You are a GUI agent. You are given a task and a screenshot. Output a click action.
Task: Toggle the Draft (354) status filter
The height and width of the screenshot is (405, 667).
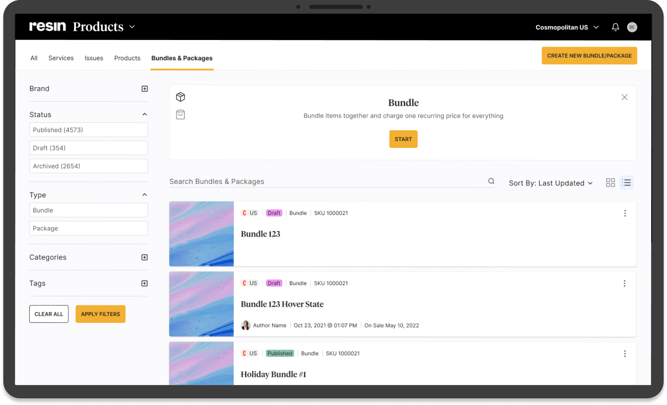pyautogui.click(x=88, y=147)
